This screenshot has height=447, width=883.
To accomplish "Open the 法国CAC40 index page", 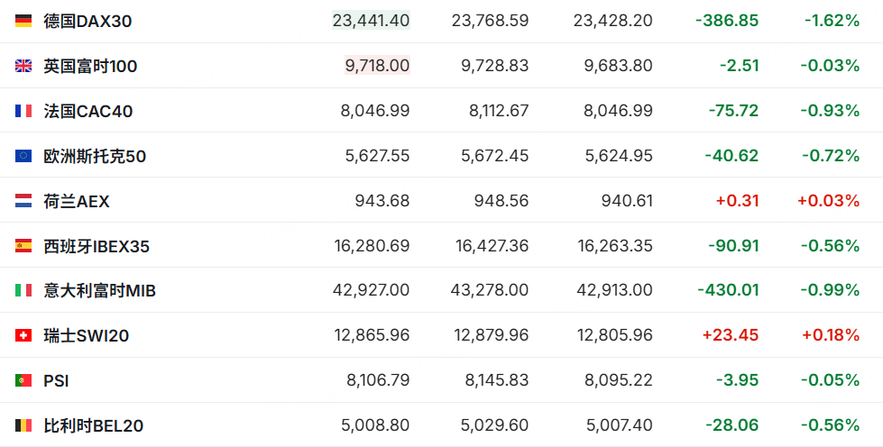I will pyautogui.click(x=88, y=111).
